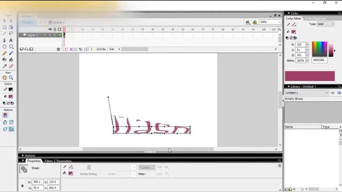342x192 pixels.
Task: Select the Lasso tool
Action: coord(11,34)
